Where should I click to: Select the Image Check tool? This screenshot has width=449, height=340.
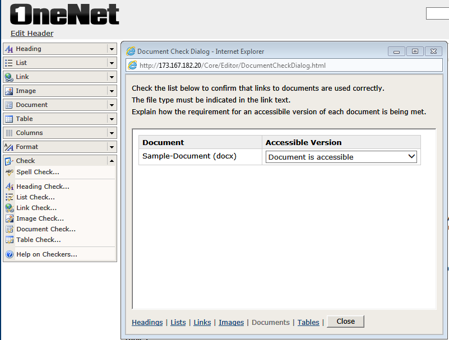click(x=10, y=218)
